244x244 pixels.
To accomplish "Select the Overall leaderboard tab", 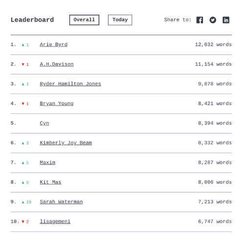I will (x=84, y=20).
